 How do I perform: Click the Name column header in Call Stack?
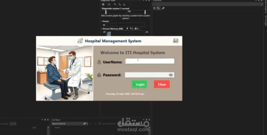[57, 127]
